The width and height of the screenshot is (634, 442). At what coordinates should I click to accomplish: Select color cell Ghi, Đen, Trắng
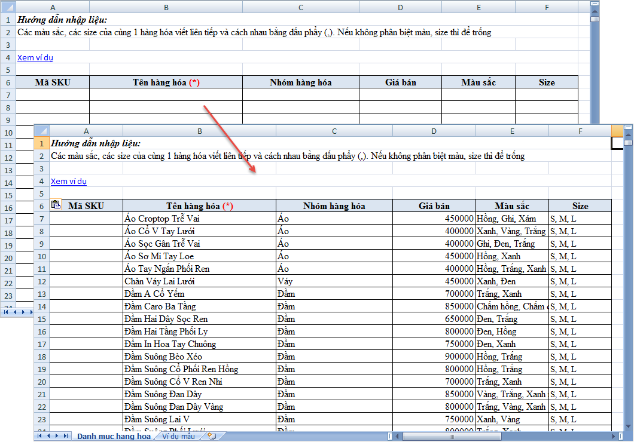coord(512,244)
